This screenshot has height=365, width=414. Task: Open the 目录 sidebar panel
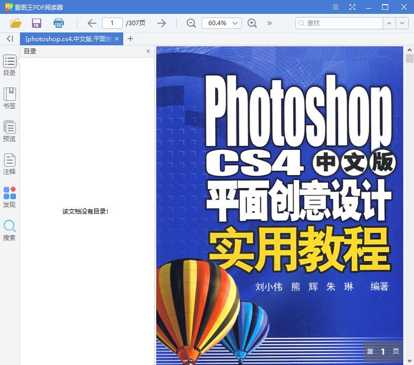coord(9,65)
